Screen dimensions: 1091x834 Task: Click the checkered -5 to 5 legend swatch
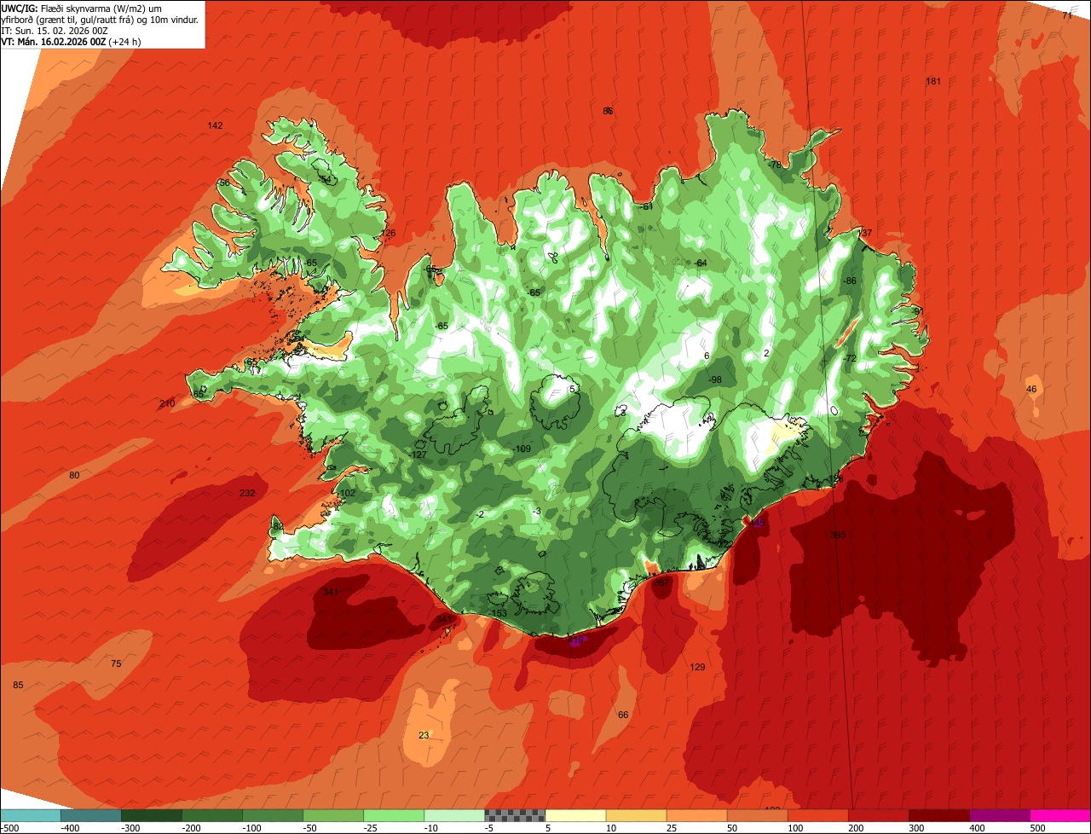[x=515, y=815]
